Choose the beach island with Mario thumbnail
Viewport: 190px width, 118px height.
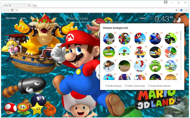171,66
